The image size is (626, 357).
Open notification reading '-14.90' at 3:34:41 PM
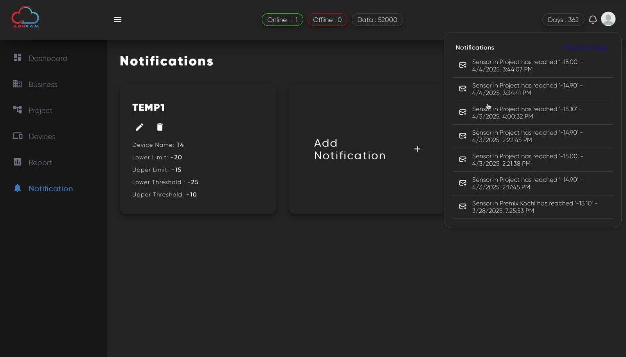click(532, 89)
